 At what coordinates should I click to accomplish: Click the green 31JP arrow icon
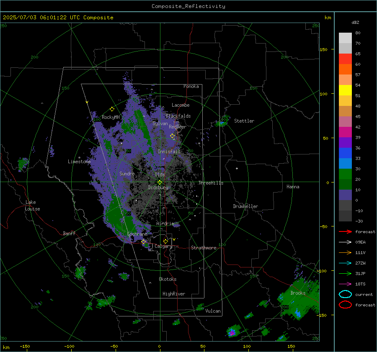coord(345,273)
